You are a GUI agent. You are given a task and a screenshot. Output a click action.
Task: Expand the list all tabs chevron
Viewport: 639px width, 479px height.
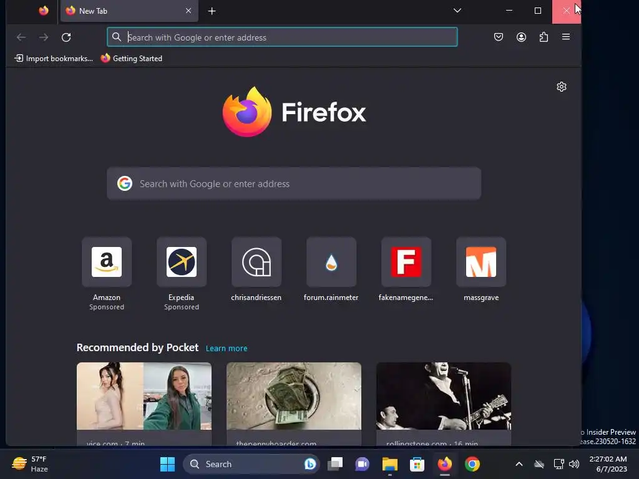tap(457, 11)
